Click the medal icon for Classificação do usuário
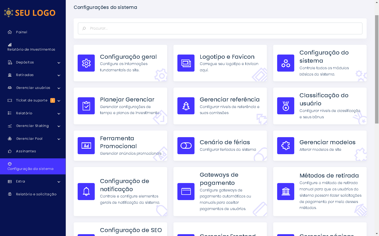This screenshot has height=236, width=379. tap(286, 106)
